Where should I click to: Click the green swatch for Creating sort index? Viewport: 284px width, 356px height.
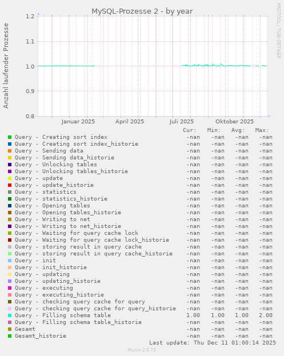(x=10, y=137)
